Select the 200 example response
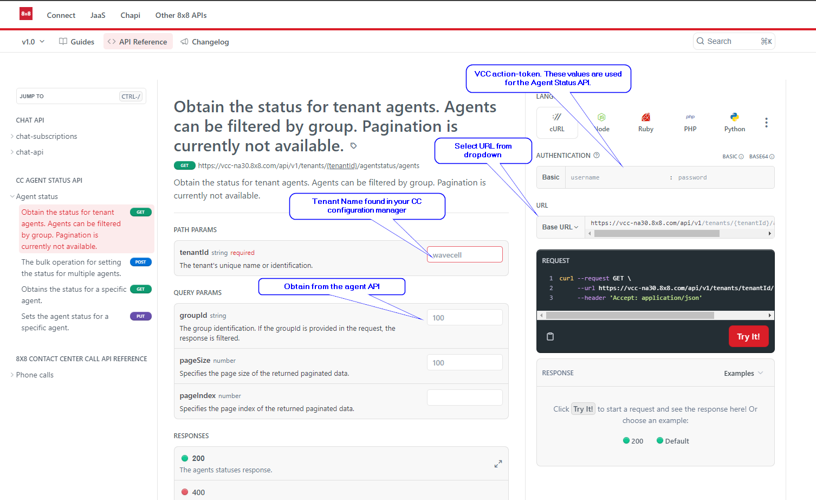816x500 pixels. [633, 441]
